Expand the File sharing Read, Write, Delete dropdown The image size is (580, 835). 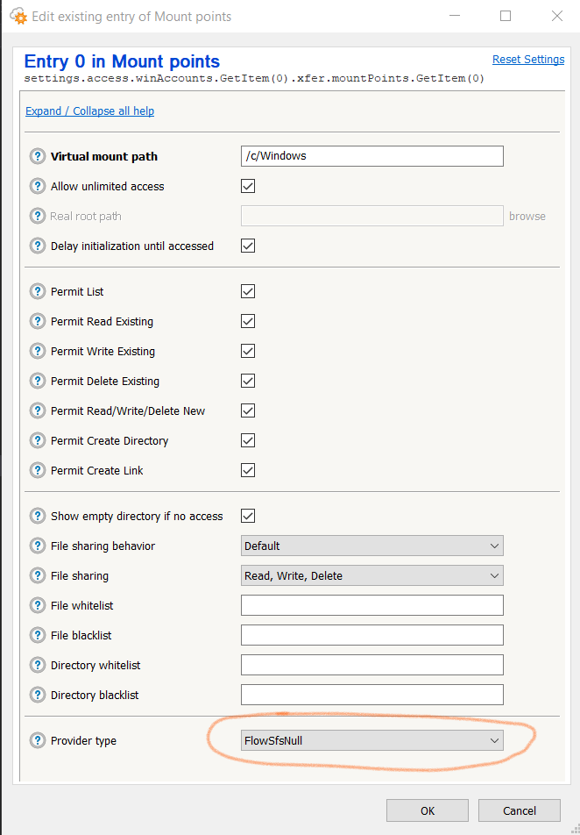(x=371, y=575)
